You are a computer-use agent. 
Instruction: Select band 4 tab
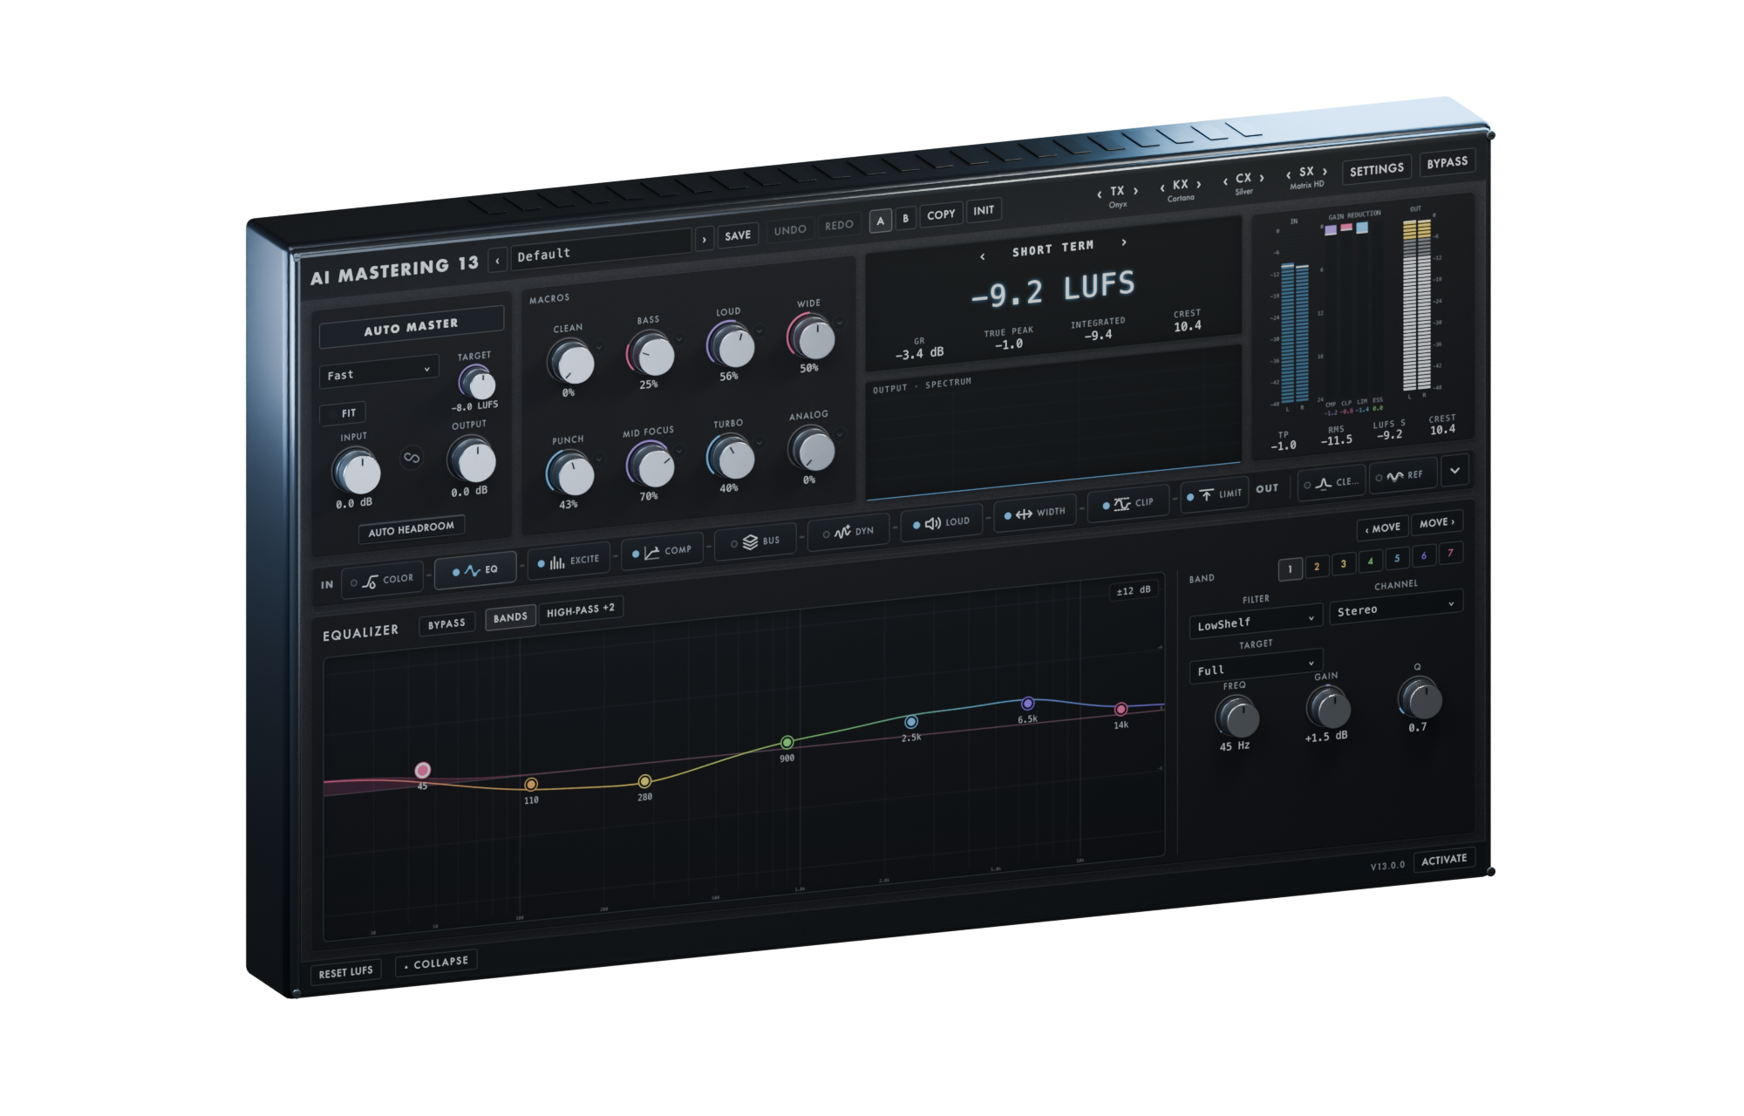tap(1370, 561)
